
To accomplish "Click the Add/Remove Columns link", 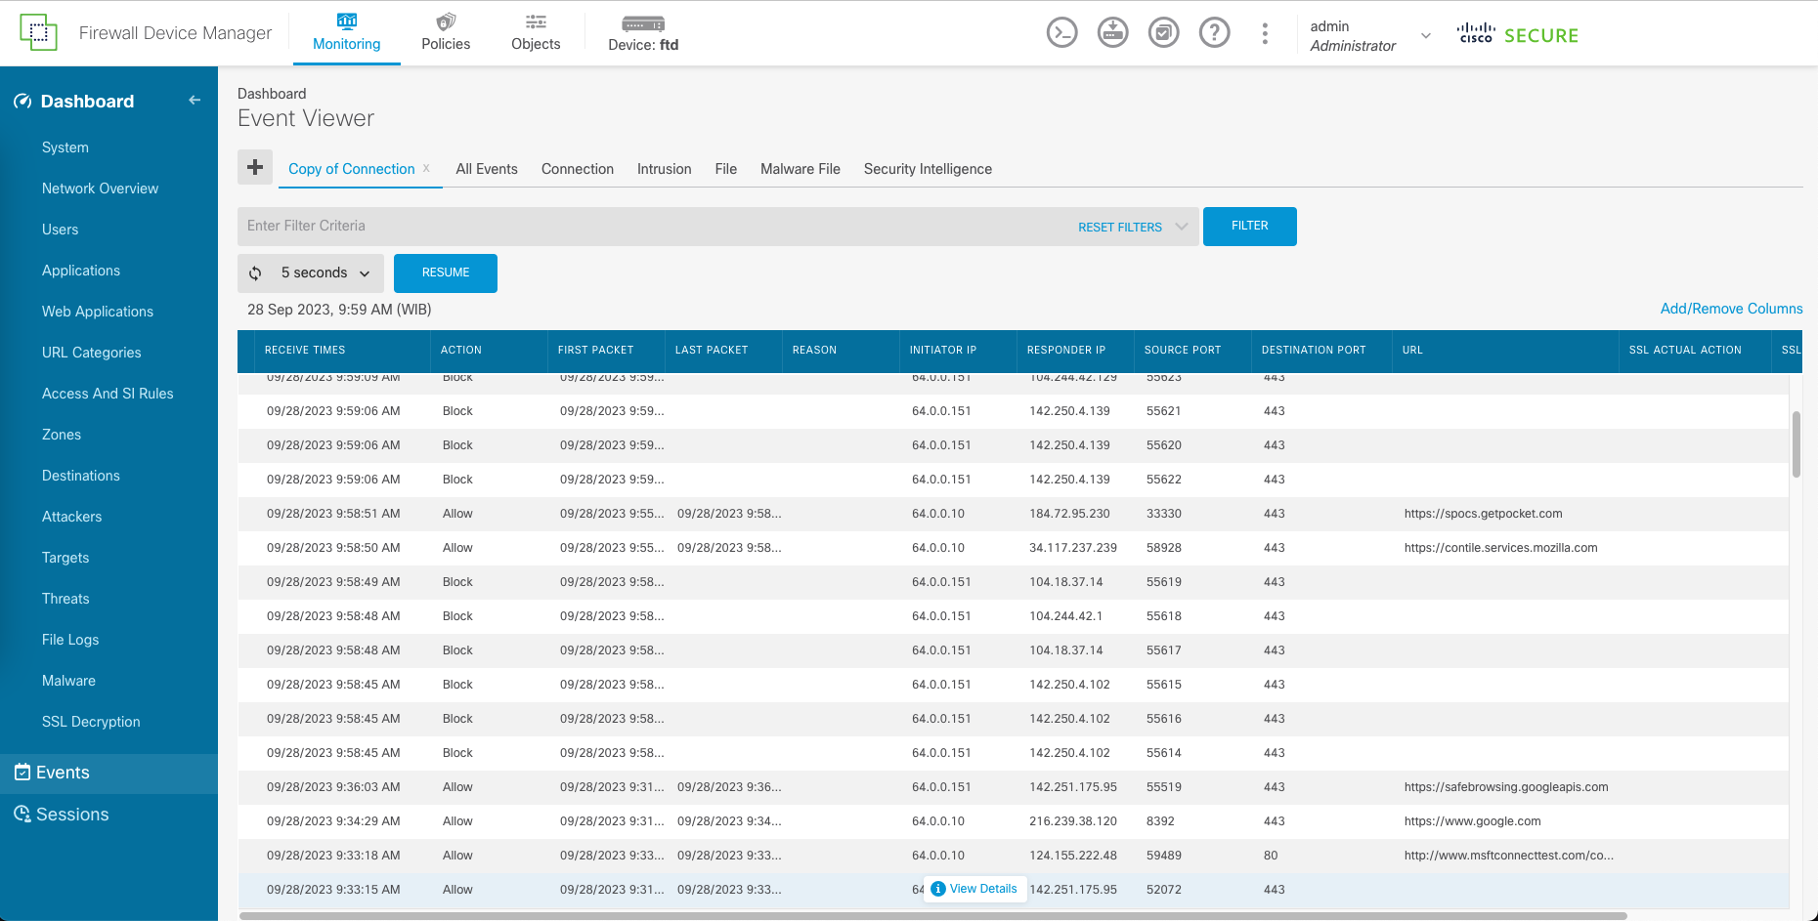I will coord(1730,309).
